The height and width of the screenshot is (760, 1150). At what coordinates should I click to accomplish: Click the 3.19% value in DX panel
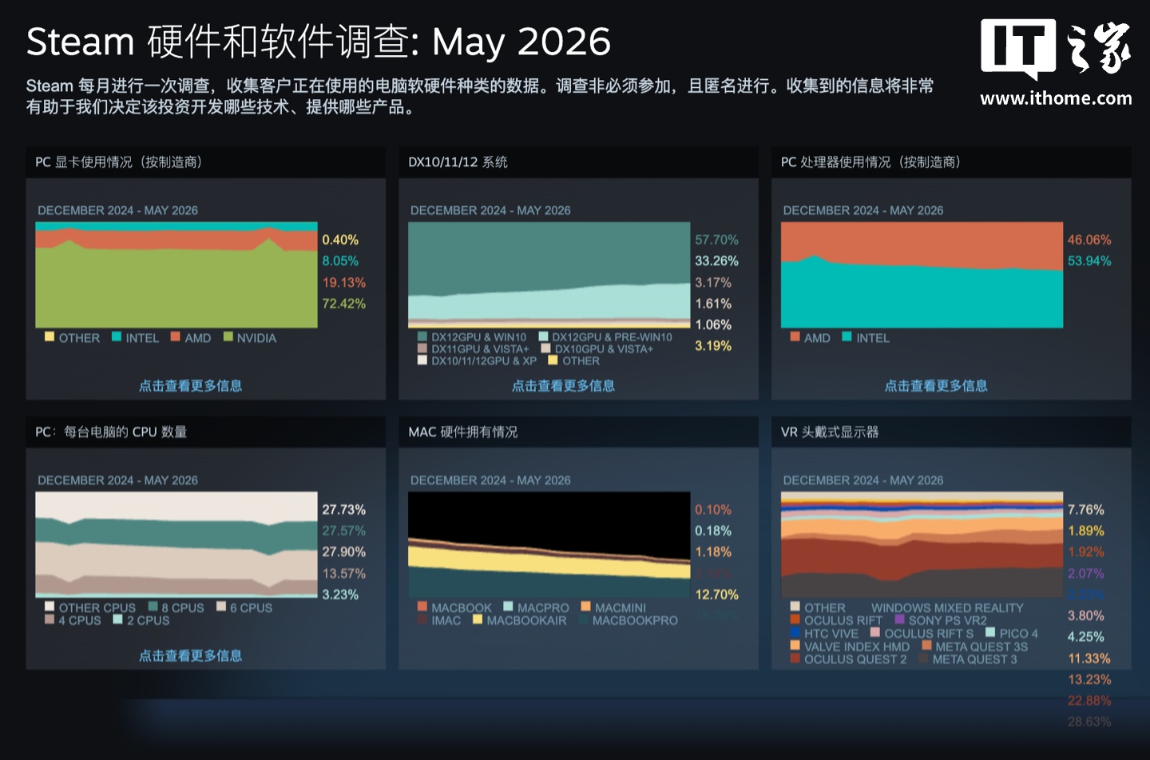(x=713, y=346)
